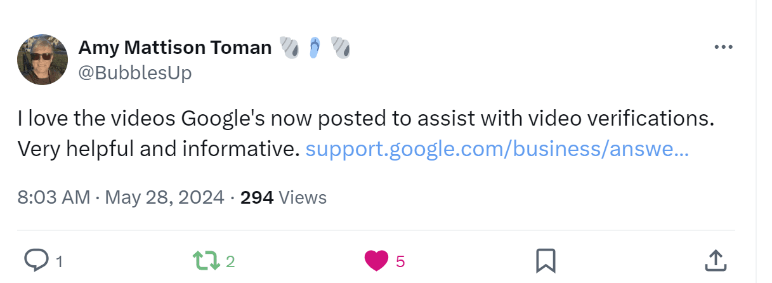Click the last shell emoji after the name

[x=340, y=48]
